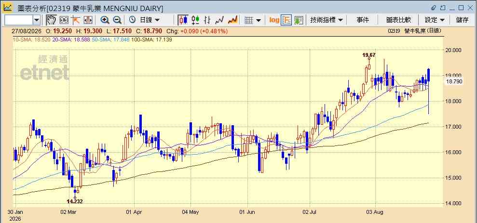Viewport: 477px width, 223px height.
Task: Click the 01 Jun date axis label
Action: click(x=247, y=212)
